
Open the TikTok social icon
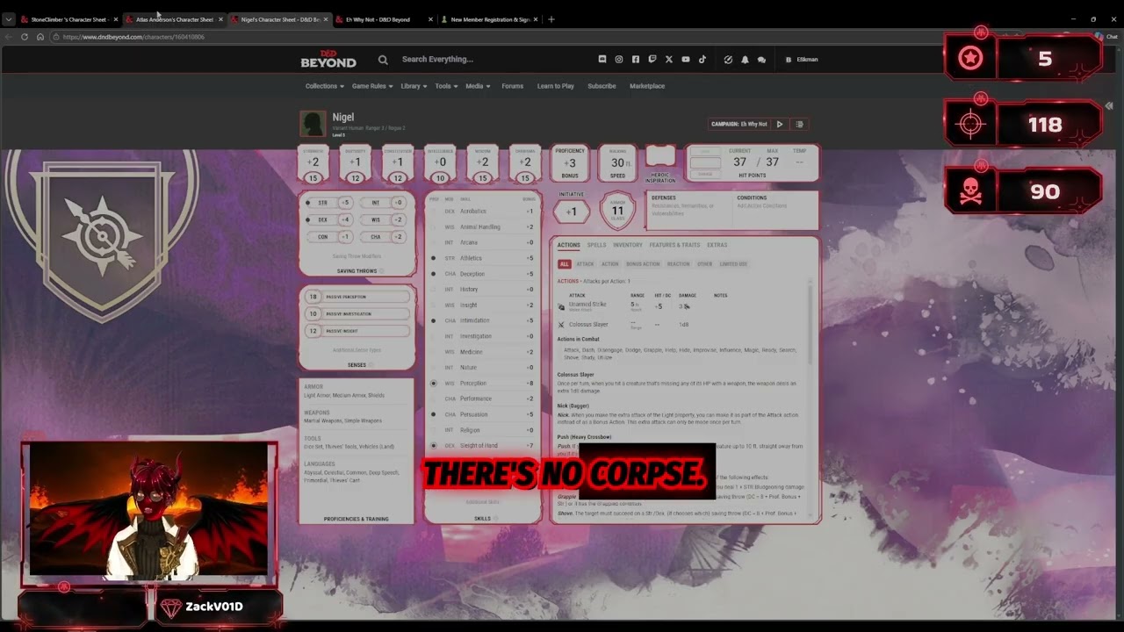pos(702,60)
